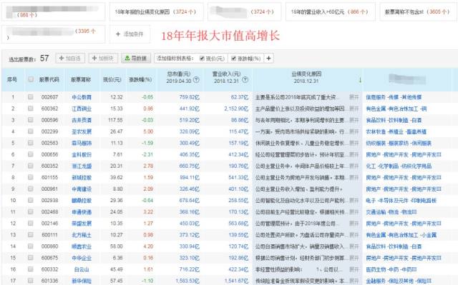Sort by the 涨跌幅(%) column header
The height and width of the screenshot is (285, 458).
[140, 79]
